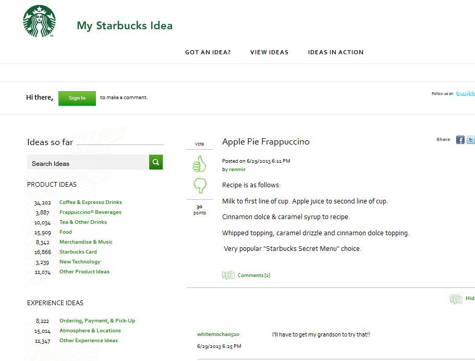The image size is (475, 361).
Task: Vote thumbs down on the idea
Action: [200, 185]
